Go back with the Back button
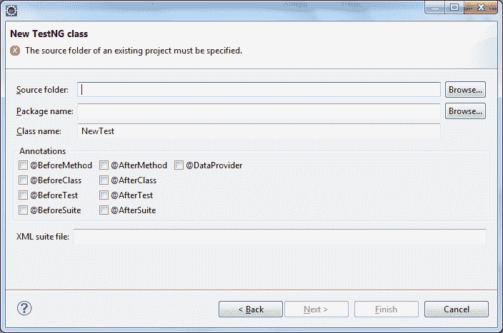The width and height of the screenshot is (503, 333). click(251, 309)
